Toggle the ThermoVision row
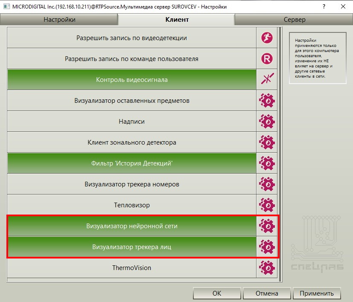This screenshot has height=302, width=353. coord(132,267)
